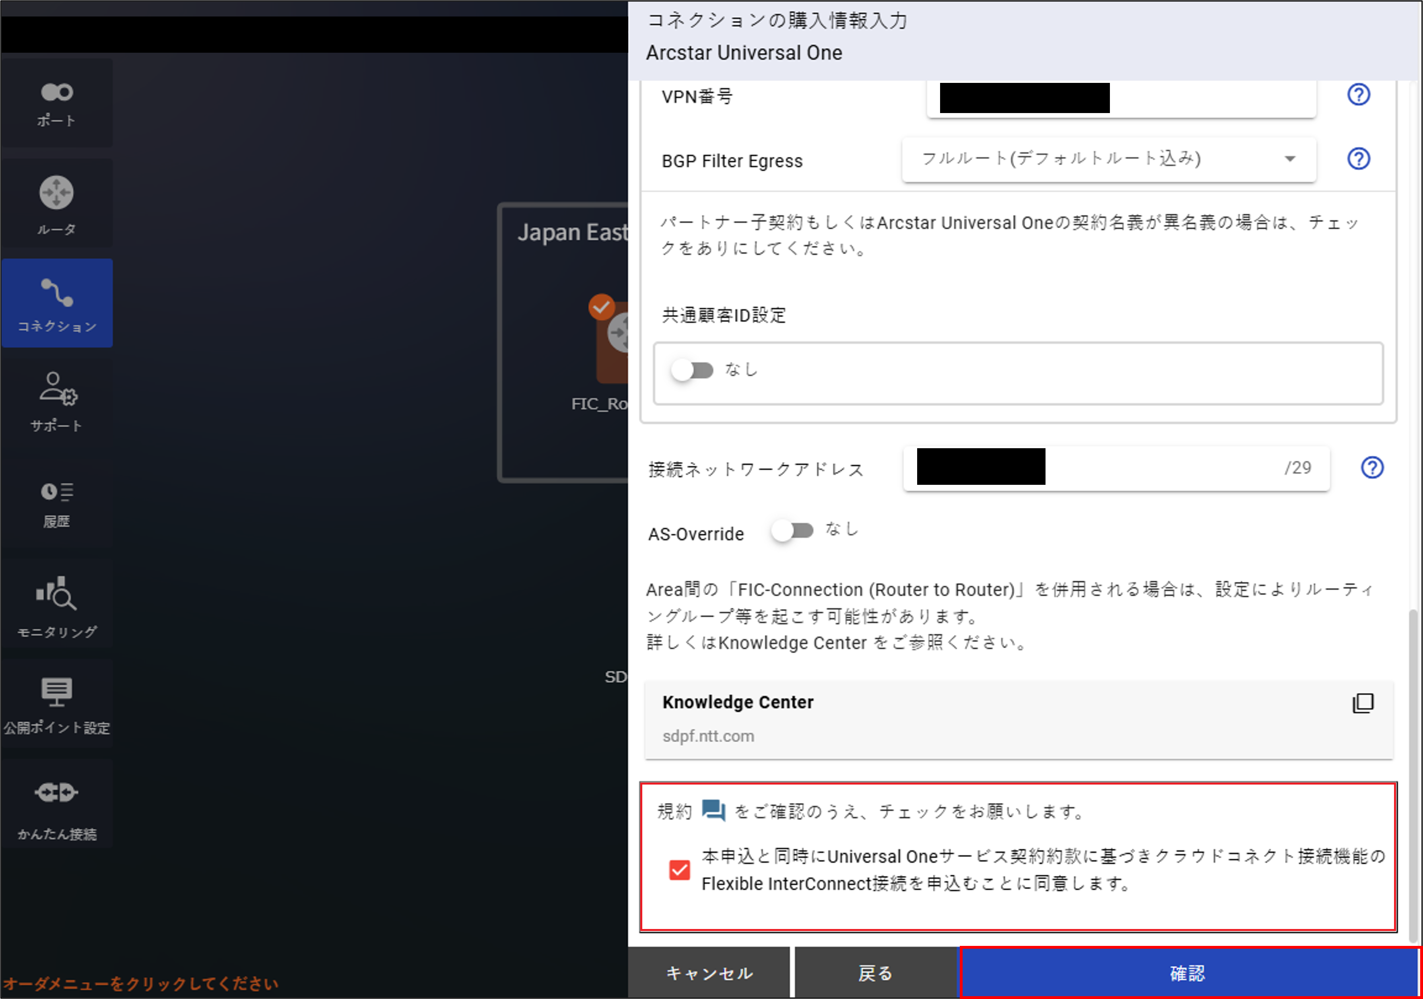This screenshot has width=1423, height=999.
Task: Click the 接続ネットワークアドレス input field
Action: click(x=1116, y=468)
